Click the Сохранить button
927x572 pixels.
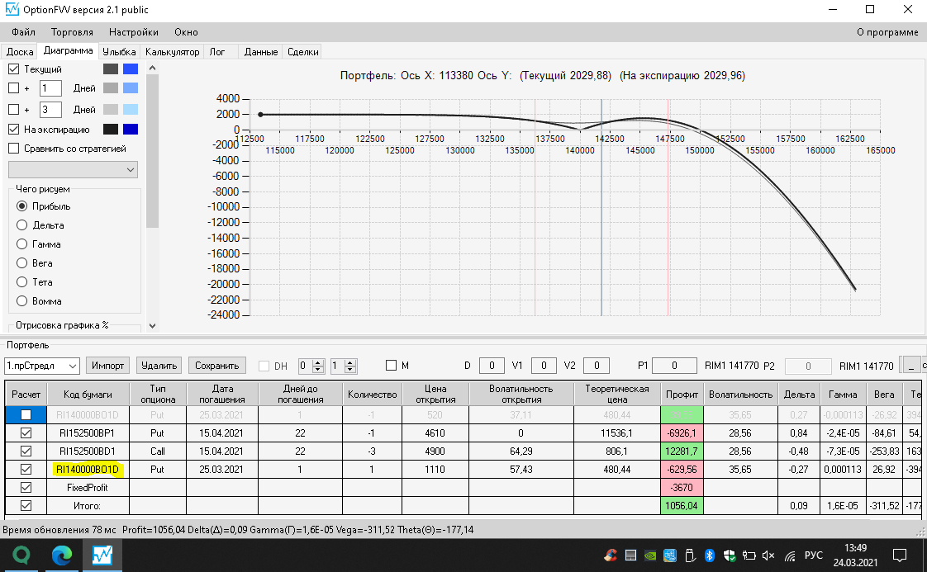(217, 366)
